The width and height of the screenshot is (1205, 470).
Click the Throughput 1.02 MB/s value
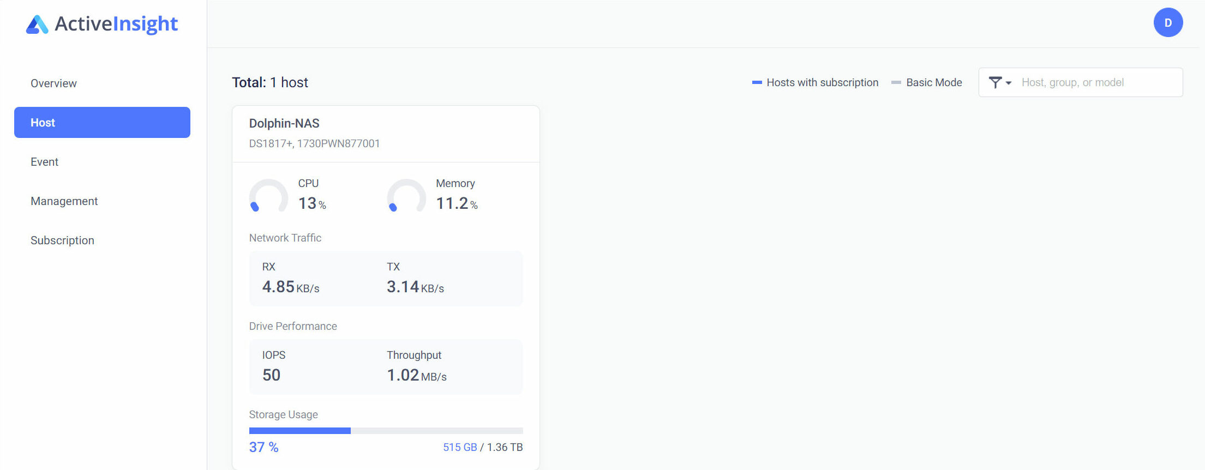(x=417, y=375)
